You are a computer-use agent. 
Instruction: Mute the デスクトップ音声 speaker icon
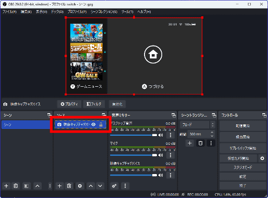(x=160, y=135)
